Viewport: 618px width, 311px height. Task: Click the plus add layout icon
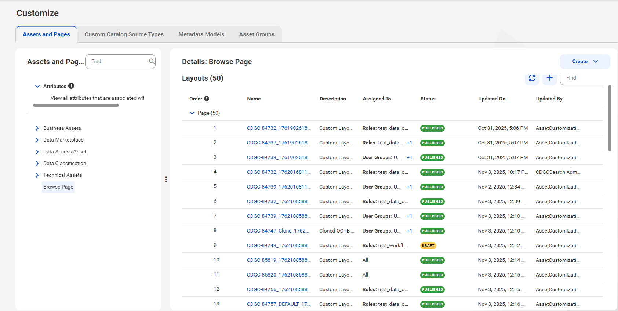coord(550,78)
